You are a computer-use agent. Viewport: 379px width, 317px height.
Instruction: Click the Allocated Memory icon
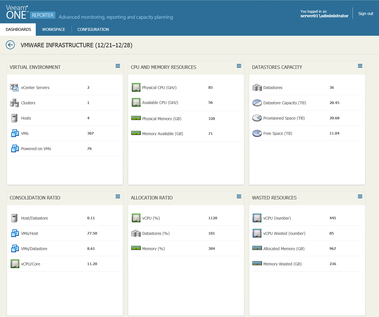click(257, 248)
